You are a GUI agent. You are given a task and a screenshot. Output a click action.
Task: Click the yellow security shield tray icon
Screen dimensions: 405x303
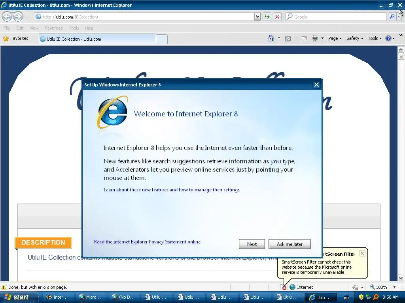pos(361,297)
